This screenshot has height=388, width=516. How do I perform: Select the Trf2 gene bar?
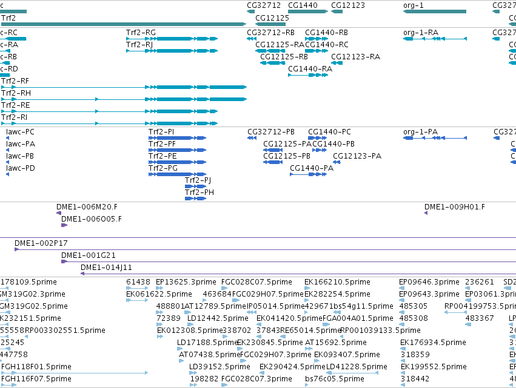coord(123,24)
